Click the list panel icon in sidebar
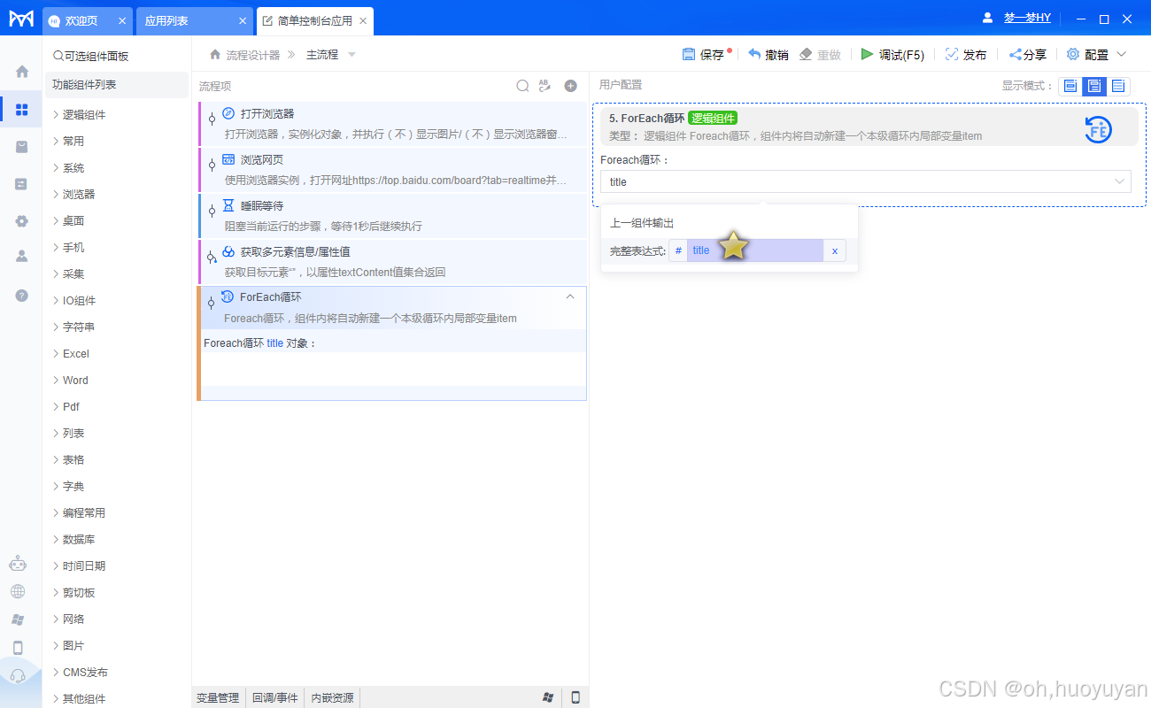The height and width of the screenshot is (708, 1151). (x=22, y=184)
